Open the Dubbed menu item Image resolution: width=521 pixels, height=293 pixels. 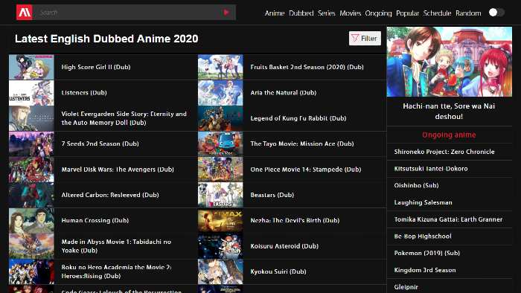301,13
